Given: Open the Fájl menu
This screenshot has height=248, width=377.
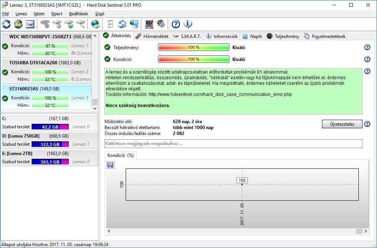Looking at the screenshot, I should (x=6, y=14).
